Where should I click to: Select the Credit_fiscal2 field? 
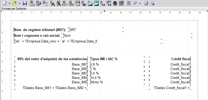[x=170, y=69]
